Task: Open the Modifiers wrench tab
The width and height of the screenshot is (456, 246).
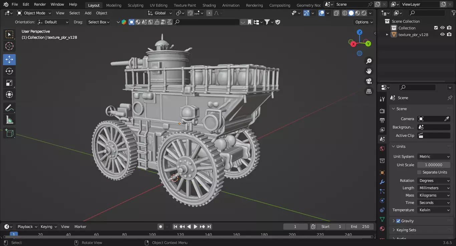Action: (382, 182)
